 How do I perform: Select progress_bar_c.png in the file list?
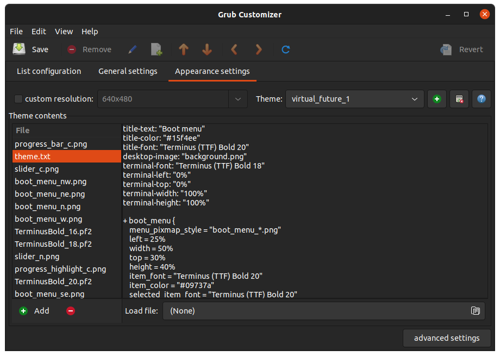click(x=67, y=144)
